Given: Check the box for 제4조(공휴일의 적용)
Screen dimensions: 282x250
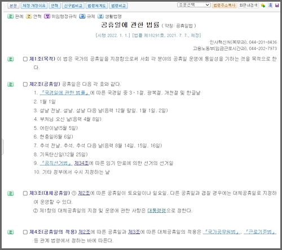Looking at the screenshot, I should [25, 232].
